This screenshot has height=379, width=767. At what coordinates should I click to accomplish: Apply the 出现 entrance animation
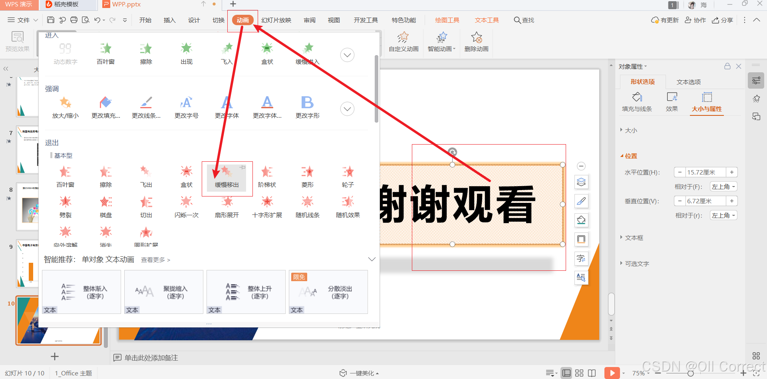point(186,54)
